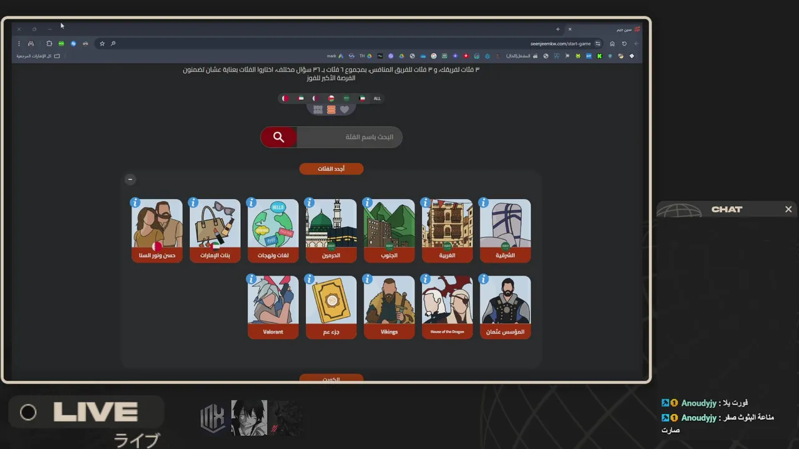Screen dimensions: 799x449
Task: Open site info icon beside the URL
Action: click(x=598, y=44)
